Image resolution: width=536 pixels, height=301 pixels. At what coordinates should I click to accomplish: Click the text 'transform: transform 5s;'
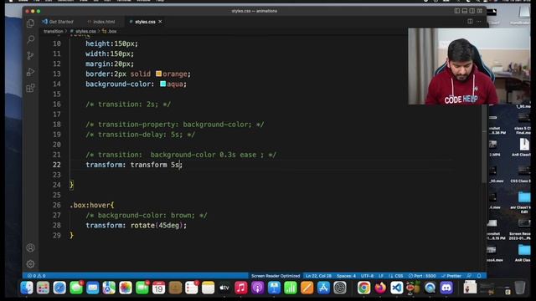click(x=134, y=165)
